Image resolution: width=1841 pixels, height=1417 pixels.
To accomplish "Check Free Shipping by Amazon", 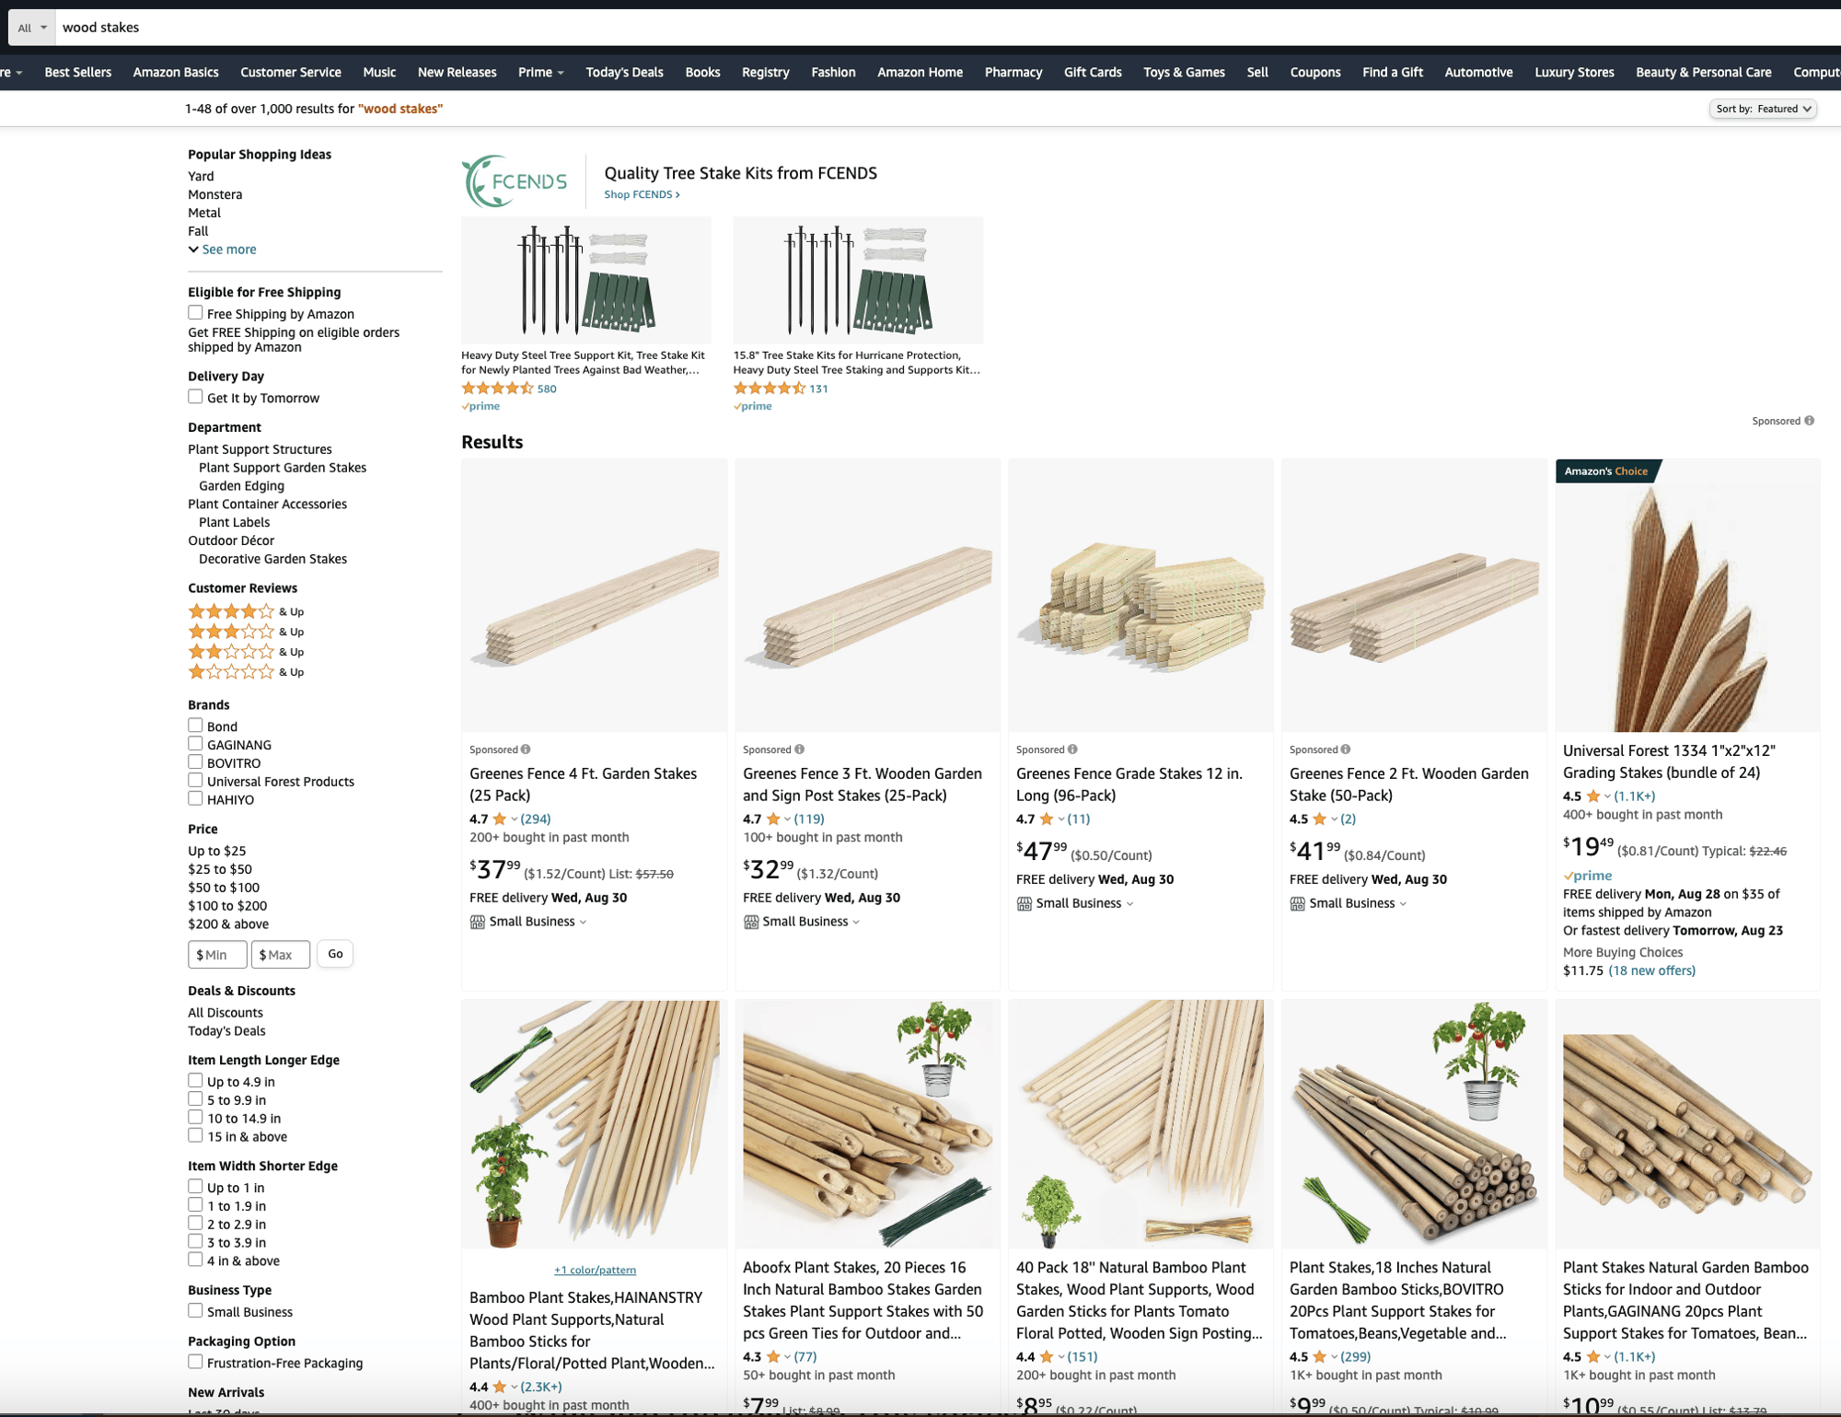I will point(195,313).
